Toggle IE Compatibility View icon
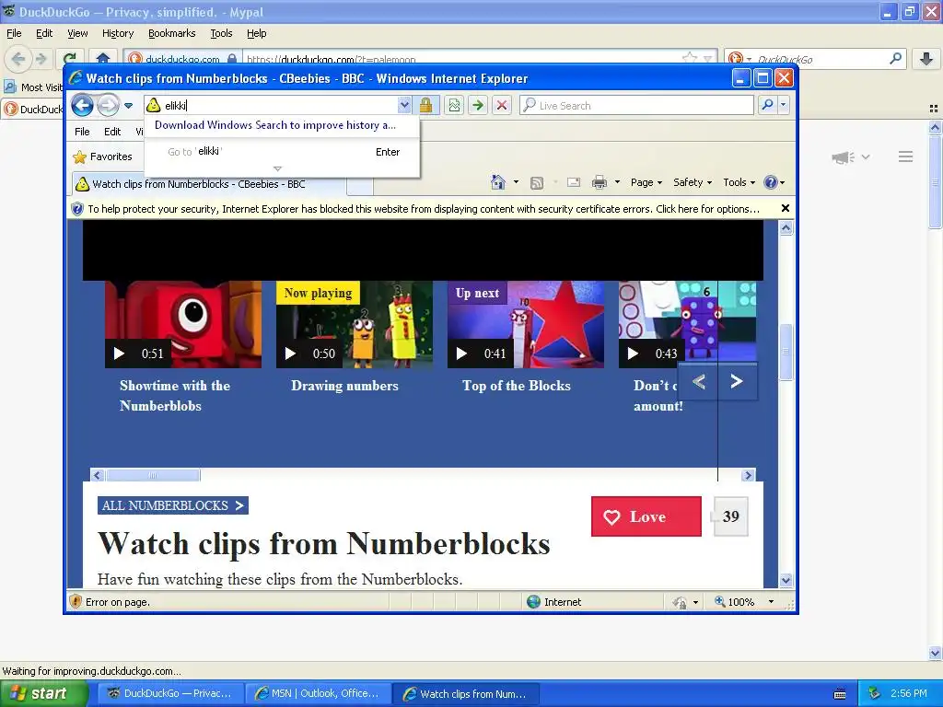 coord(454,105)
